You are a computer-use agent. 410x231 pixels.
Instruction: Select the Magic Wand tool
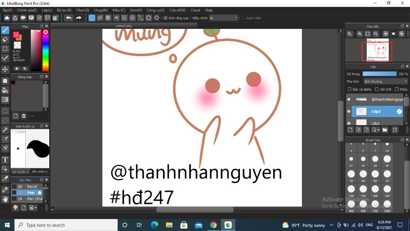(x=5, y=130)
